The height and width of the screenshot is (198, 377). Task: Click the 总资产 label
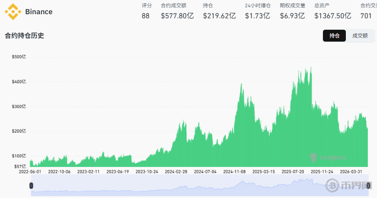pos(322,5)
